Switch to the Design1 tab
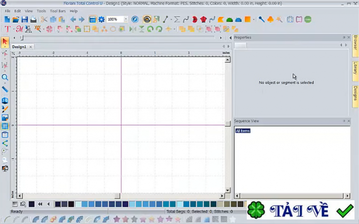Image resolution: width=359 pixels, height=224 pixels. click(19, 47)
